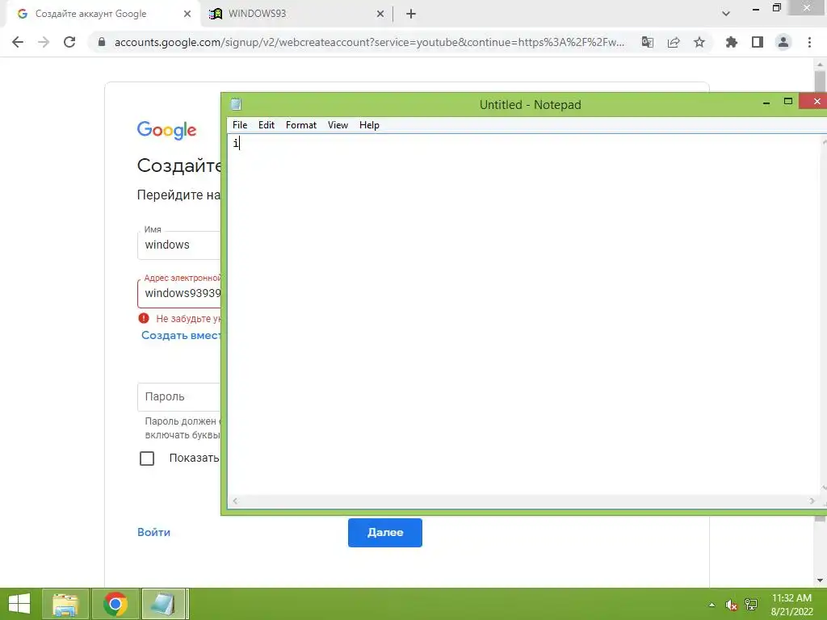Open File Explorer from taskbar

(x=65, y=604)
